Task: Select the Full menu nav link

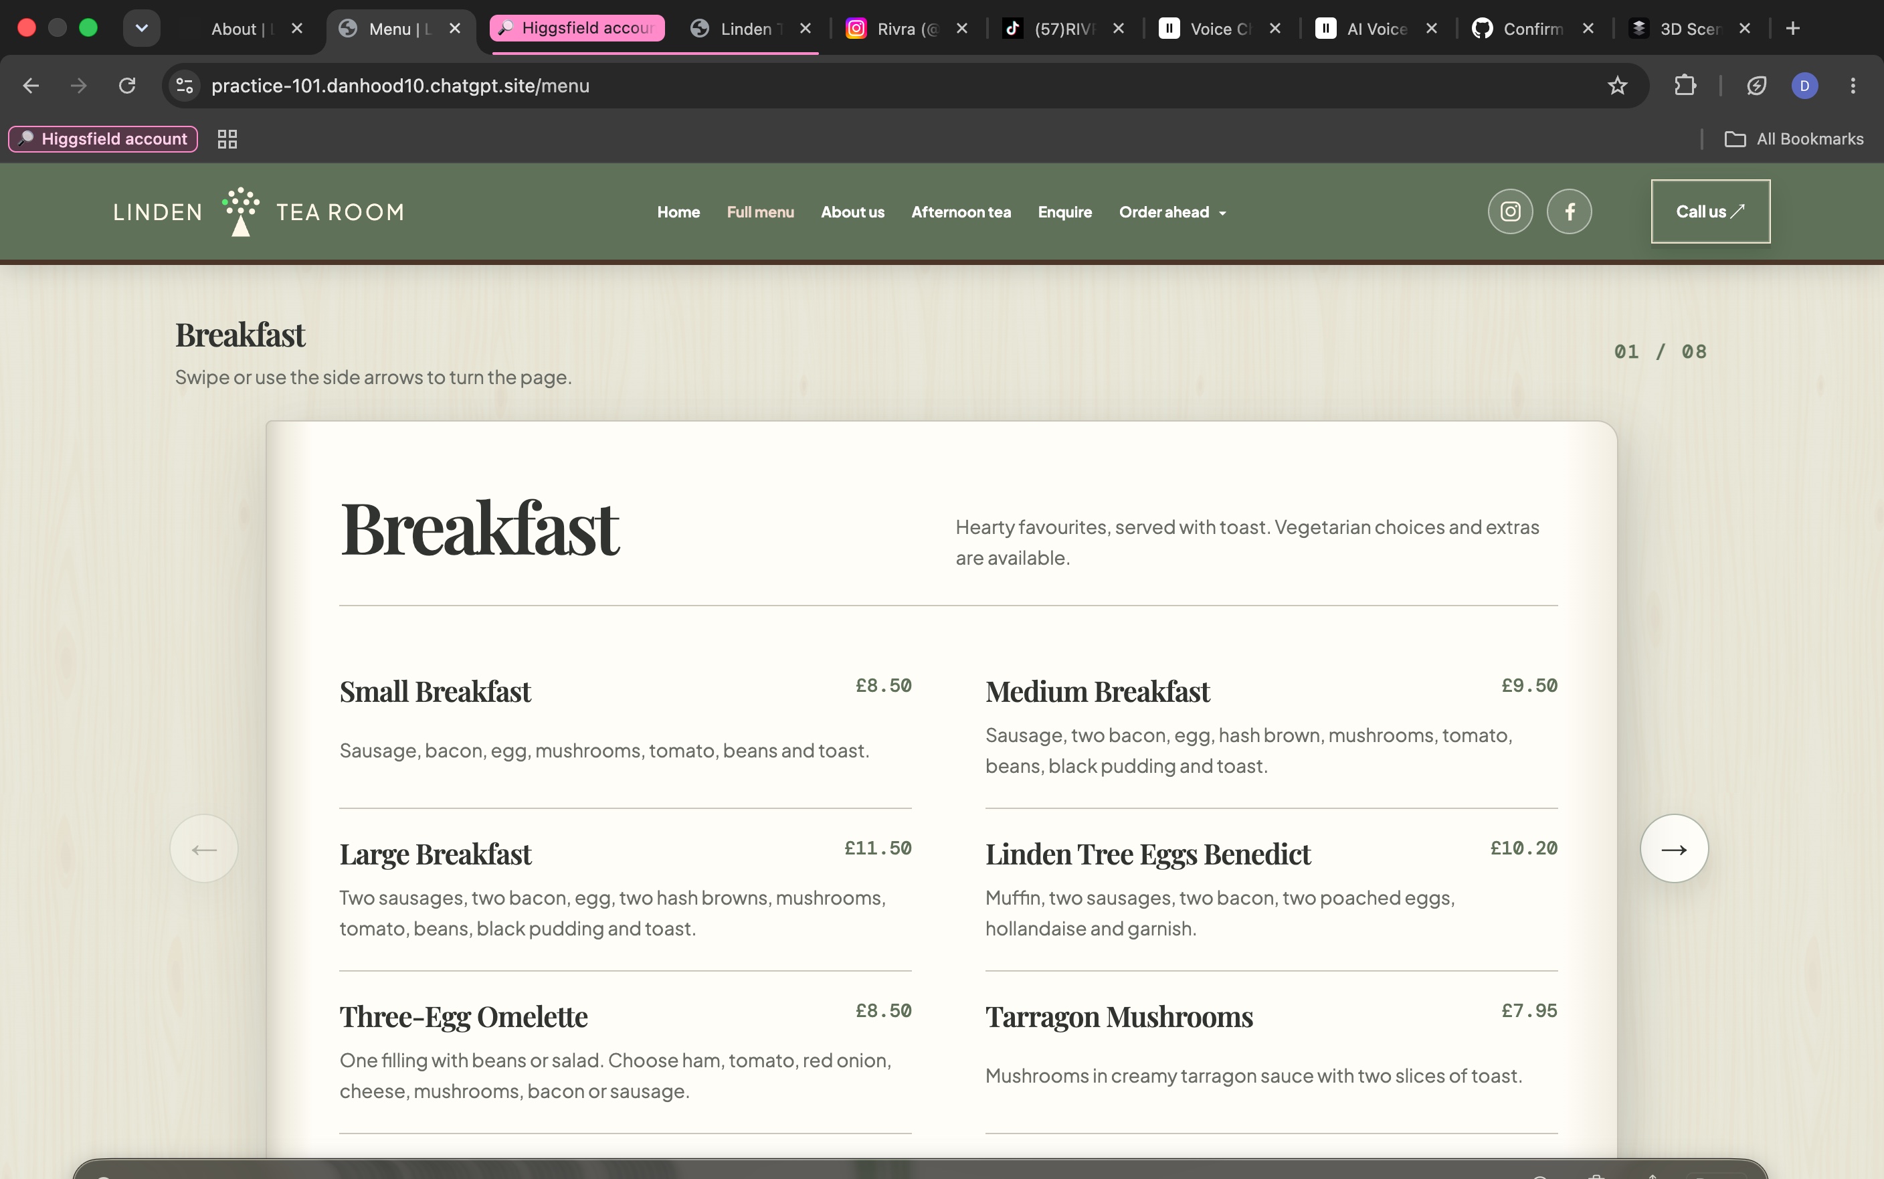Action: click(x=760, y=212)
